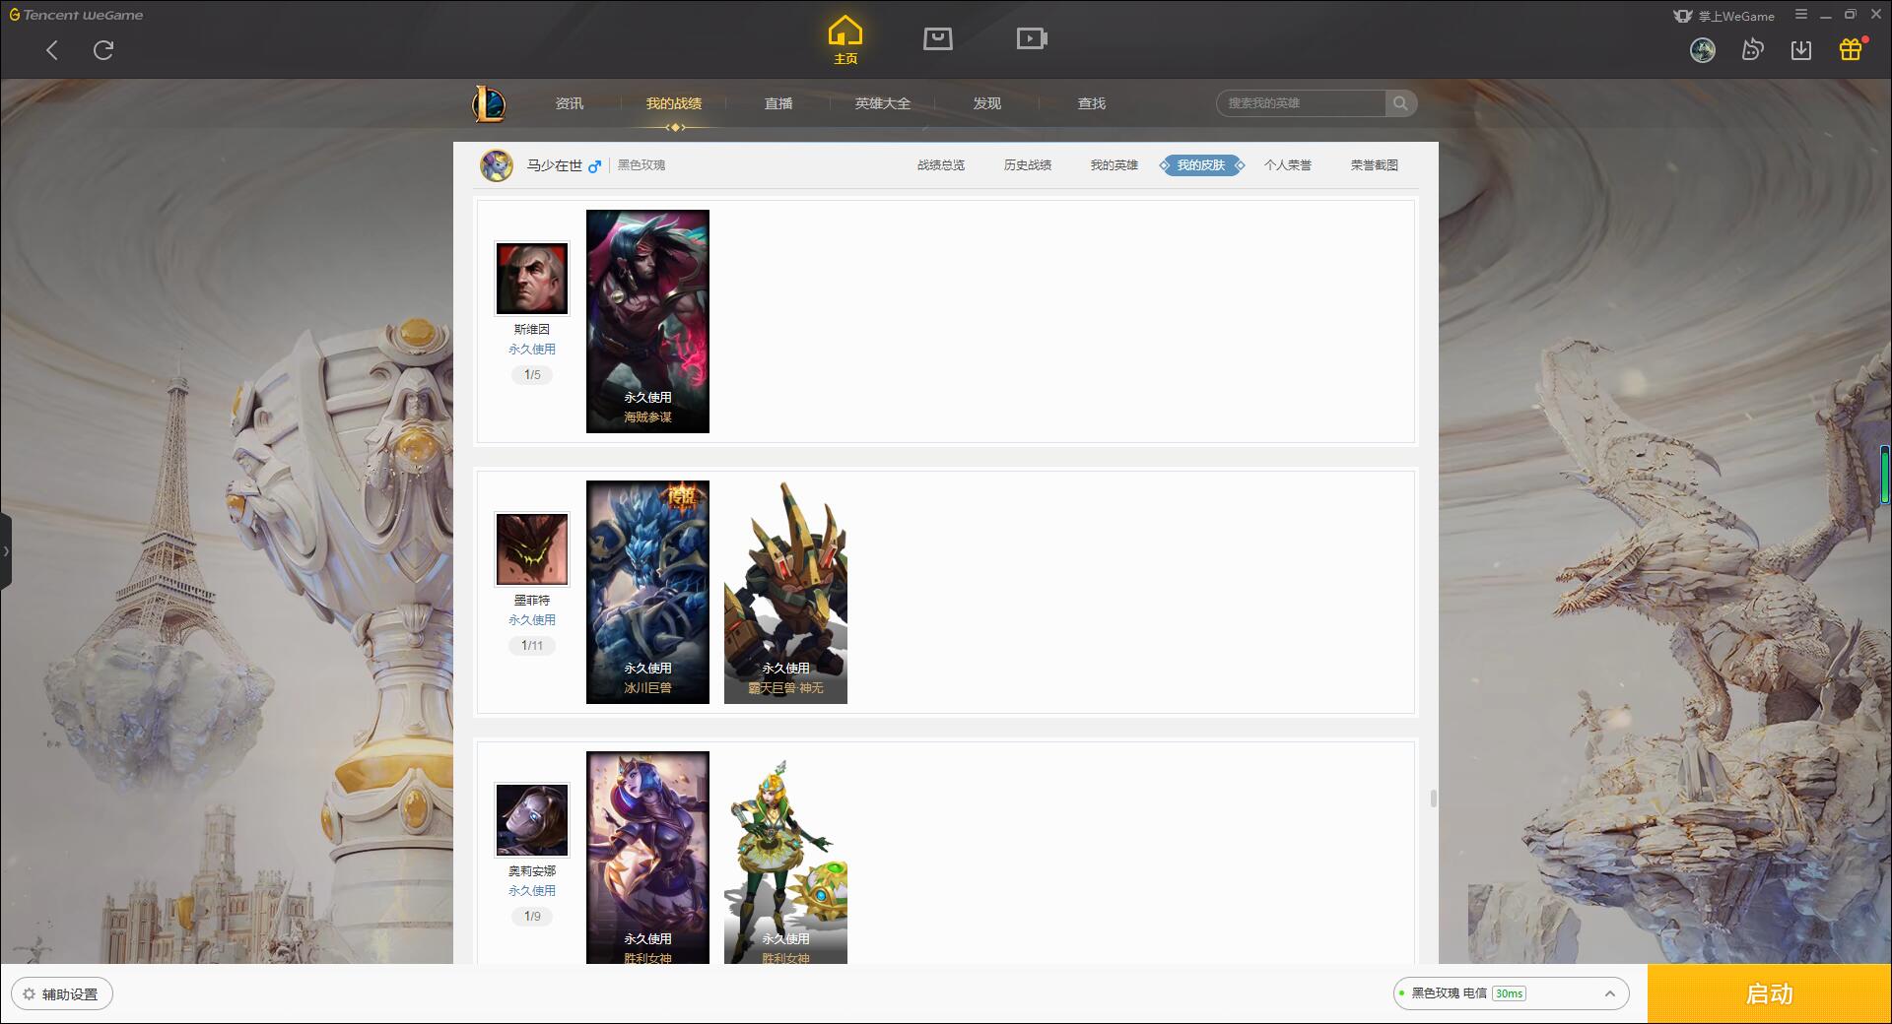Go back with the left arrow icon
1892x1024 pixels.
tap(52, 50)
